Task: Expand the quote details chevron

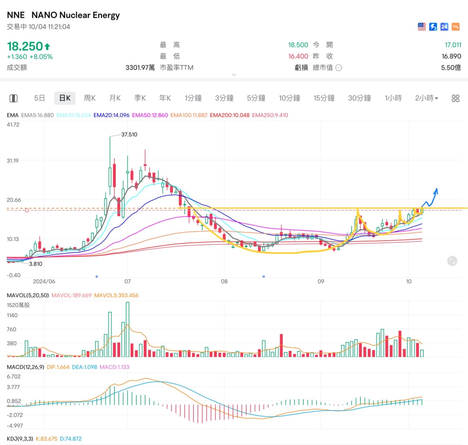Action: click(234, 75)
